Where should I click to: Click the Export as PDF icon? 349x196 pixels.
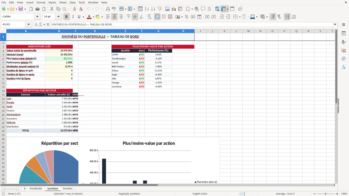point(32,9)
